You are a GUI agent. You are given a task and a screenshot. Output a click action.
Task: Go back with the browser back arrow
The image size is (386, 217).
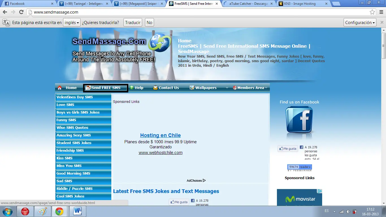(x=5, y=12)
